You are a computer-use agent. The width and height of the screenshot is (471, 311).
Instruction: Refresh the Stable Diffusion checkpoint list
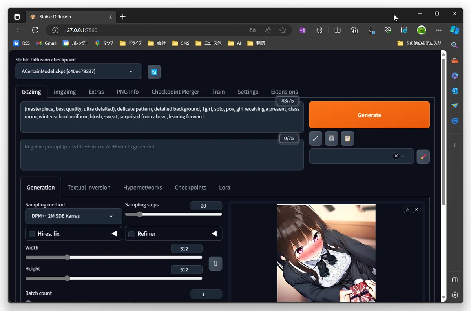[154, 72]
